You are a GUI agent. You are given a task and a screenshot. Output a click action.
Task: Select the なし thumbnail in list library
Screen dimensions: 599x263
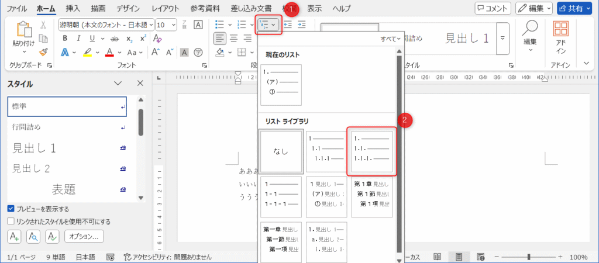click(x=280, y=151)
